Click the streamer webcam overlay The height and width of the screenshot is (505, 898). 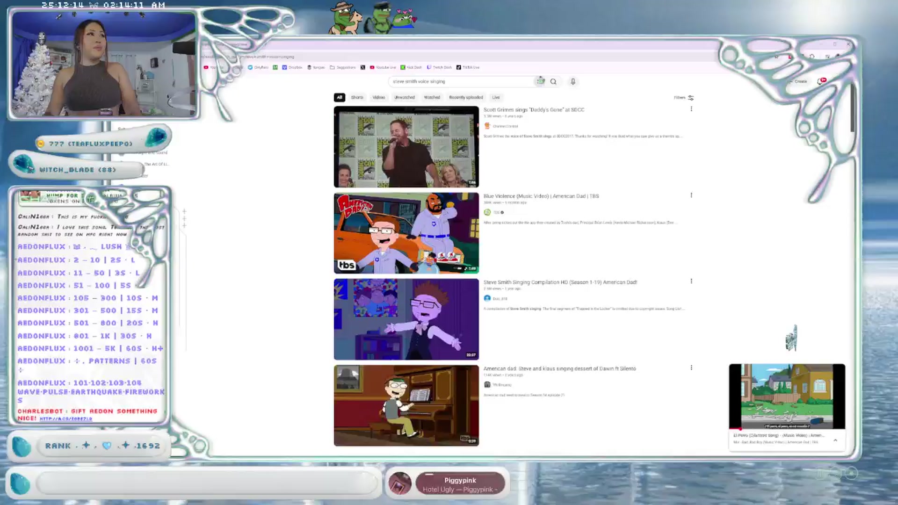point(104,65)
